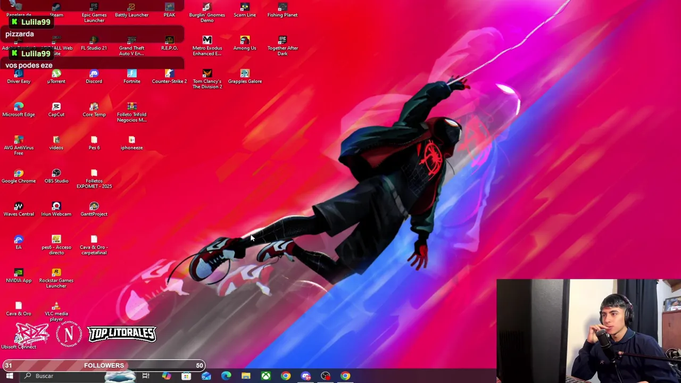Select the Waves Central icon
681x383 pixels.
coord(19,209)
